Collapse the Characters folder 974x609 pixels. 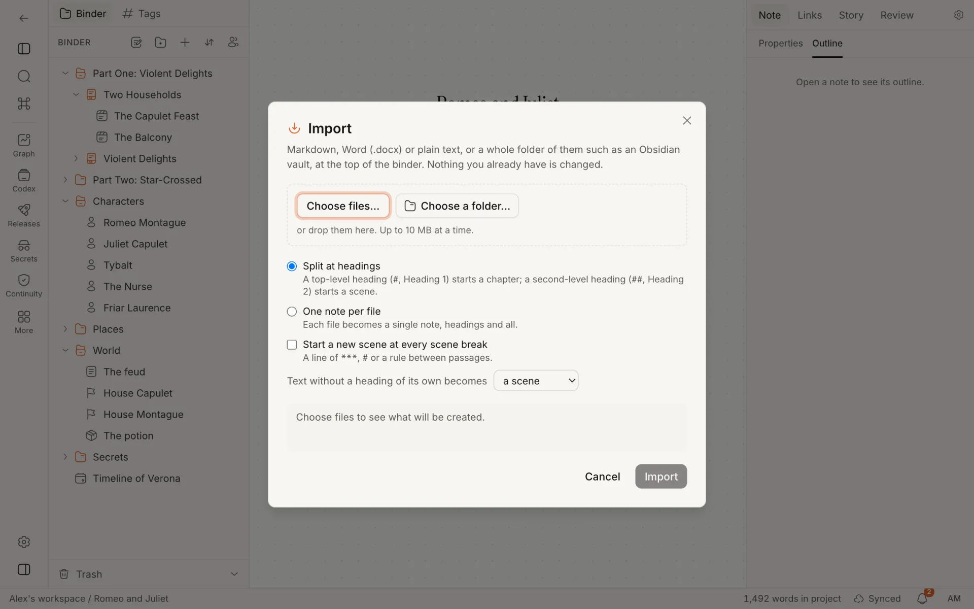(x=65, y=201)
